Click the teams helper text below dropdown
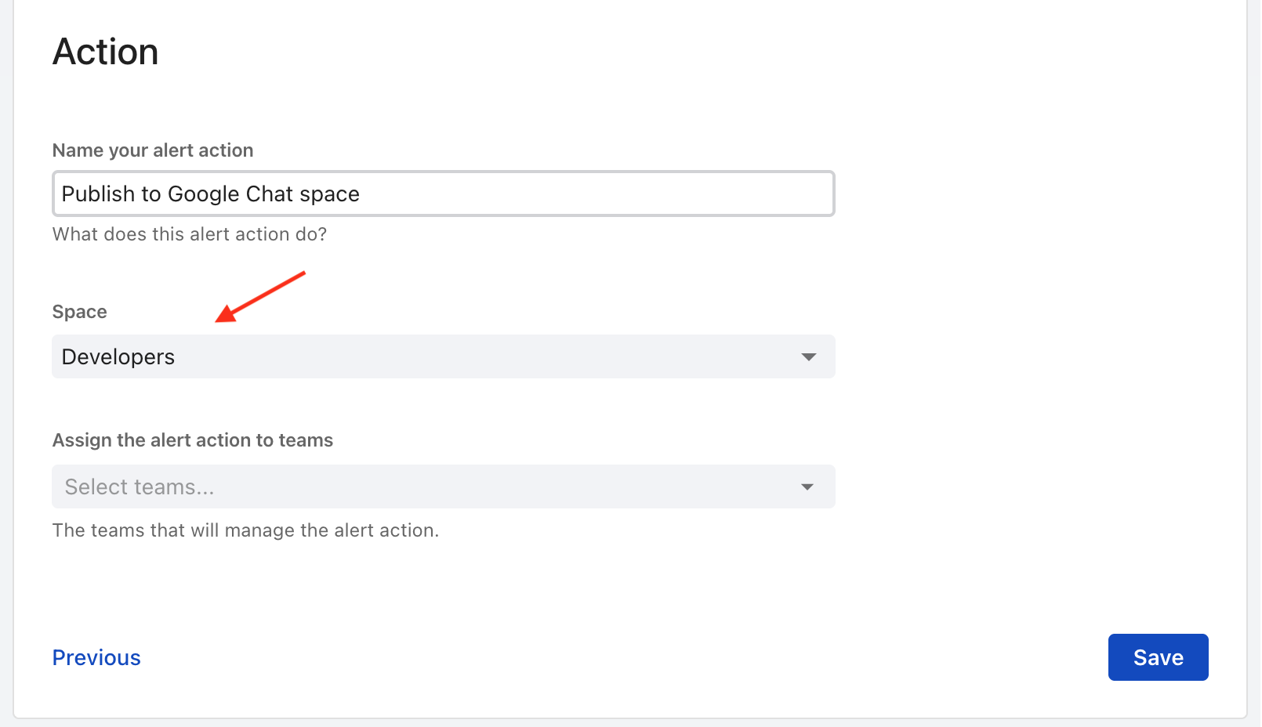 (x=245, y=530)
